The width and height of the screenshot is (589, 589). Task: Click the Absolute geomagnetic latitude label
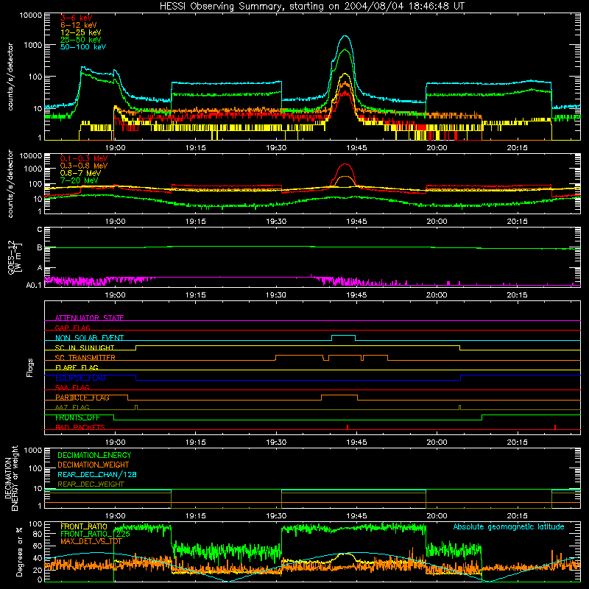[x=509, y=526]
